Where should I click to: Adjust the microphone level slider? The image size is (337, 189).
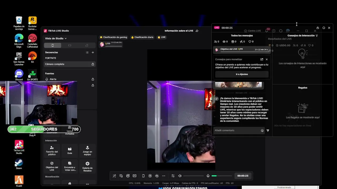(222, 176)
